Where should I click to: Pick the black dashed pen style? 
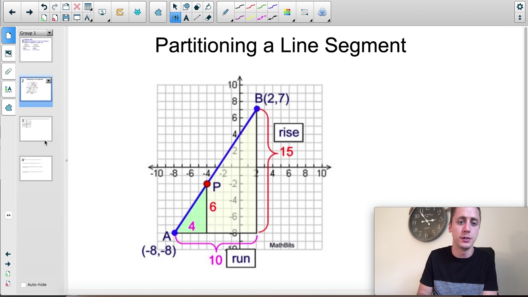point(273,18)
